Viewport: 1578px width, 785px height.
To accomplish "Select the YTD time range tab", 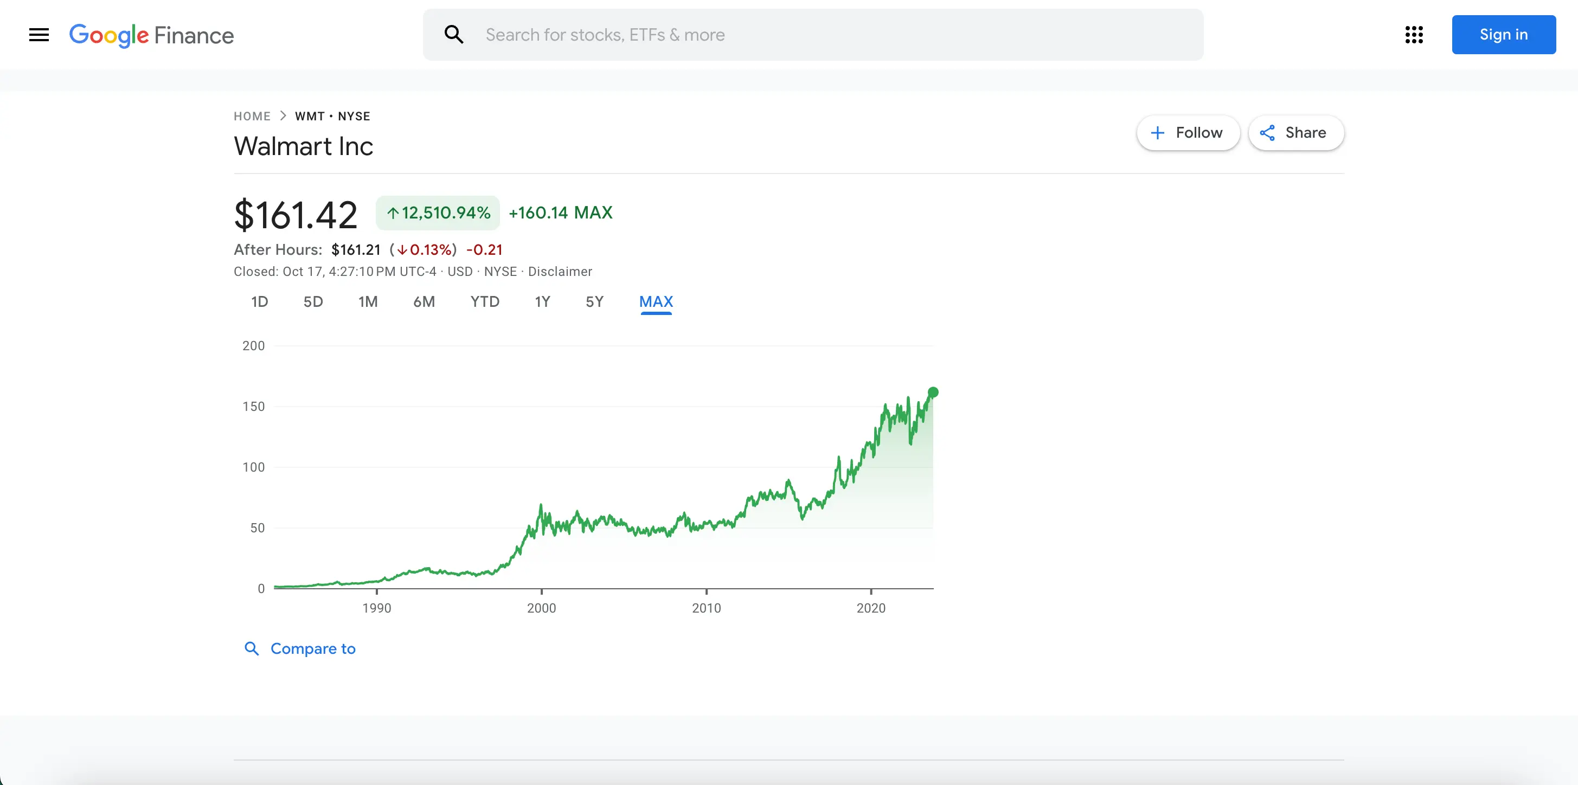I will (x=485, y=302).
